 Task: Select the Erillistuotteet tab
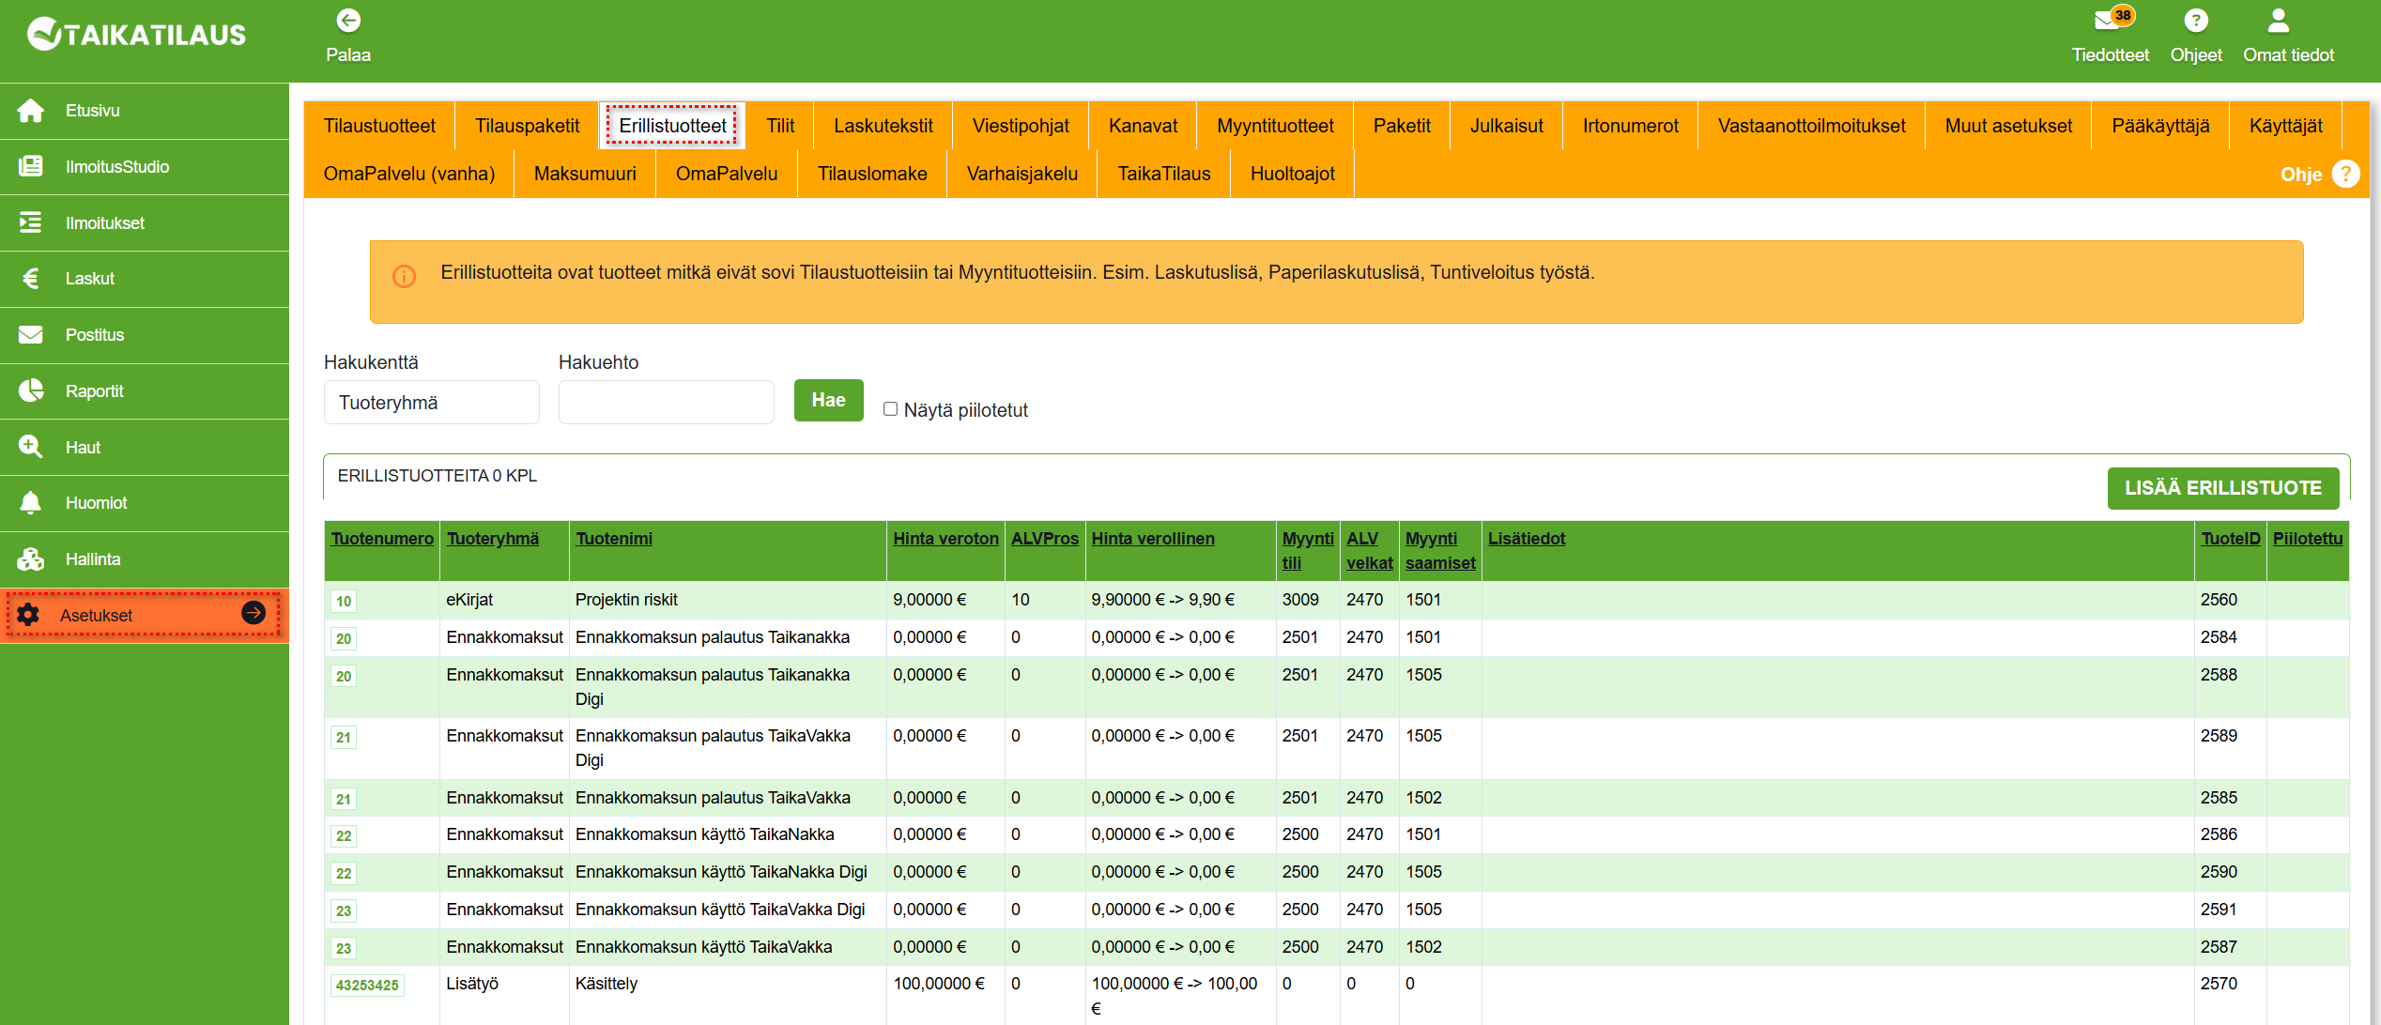(672, 126)
